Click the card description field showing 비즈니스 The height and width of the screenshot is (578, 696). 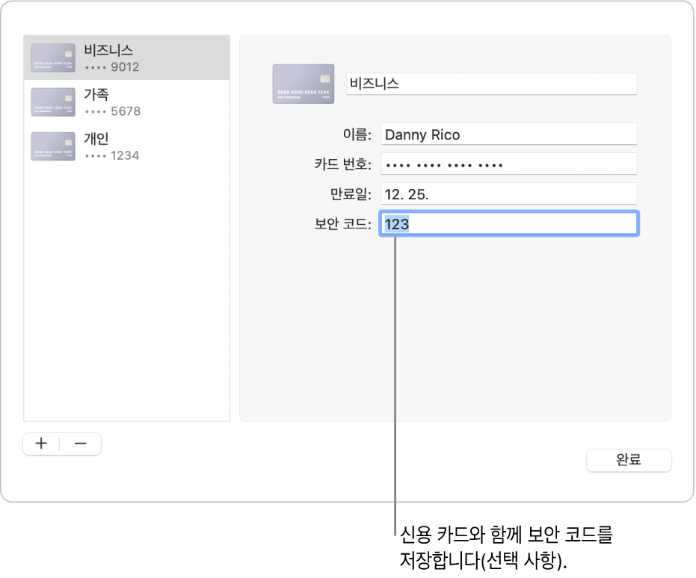[491, 84]
